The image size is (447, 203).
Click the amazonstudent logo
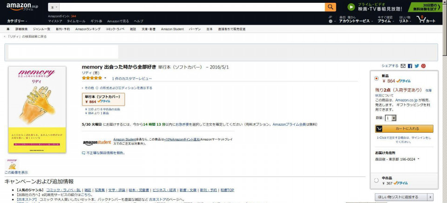point(97,142)
